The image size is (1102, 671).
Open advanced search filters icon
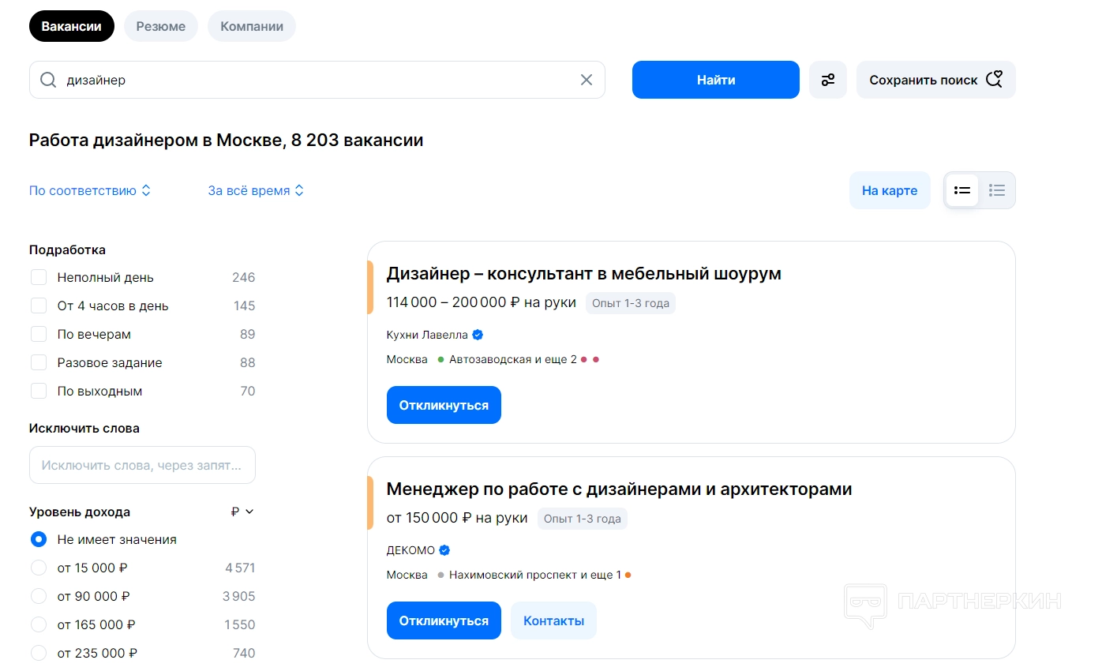[827, 80]
